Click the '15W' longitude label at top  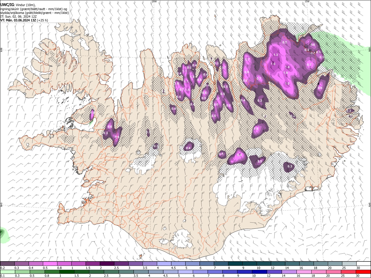point(307,1)
